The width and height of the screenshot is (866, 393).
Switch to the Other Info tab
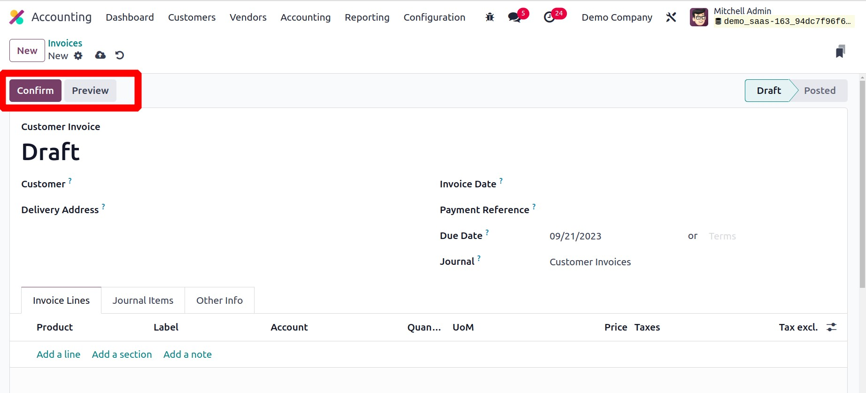point(219,301)
